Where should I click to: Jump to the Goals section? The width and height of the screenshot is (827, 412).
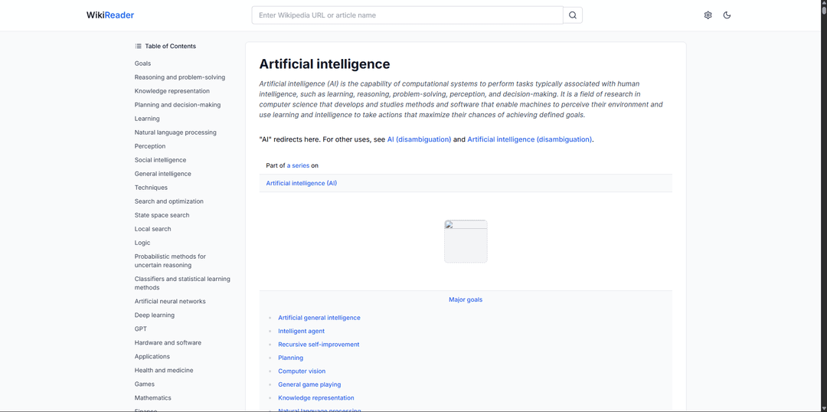[142, 64]
